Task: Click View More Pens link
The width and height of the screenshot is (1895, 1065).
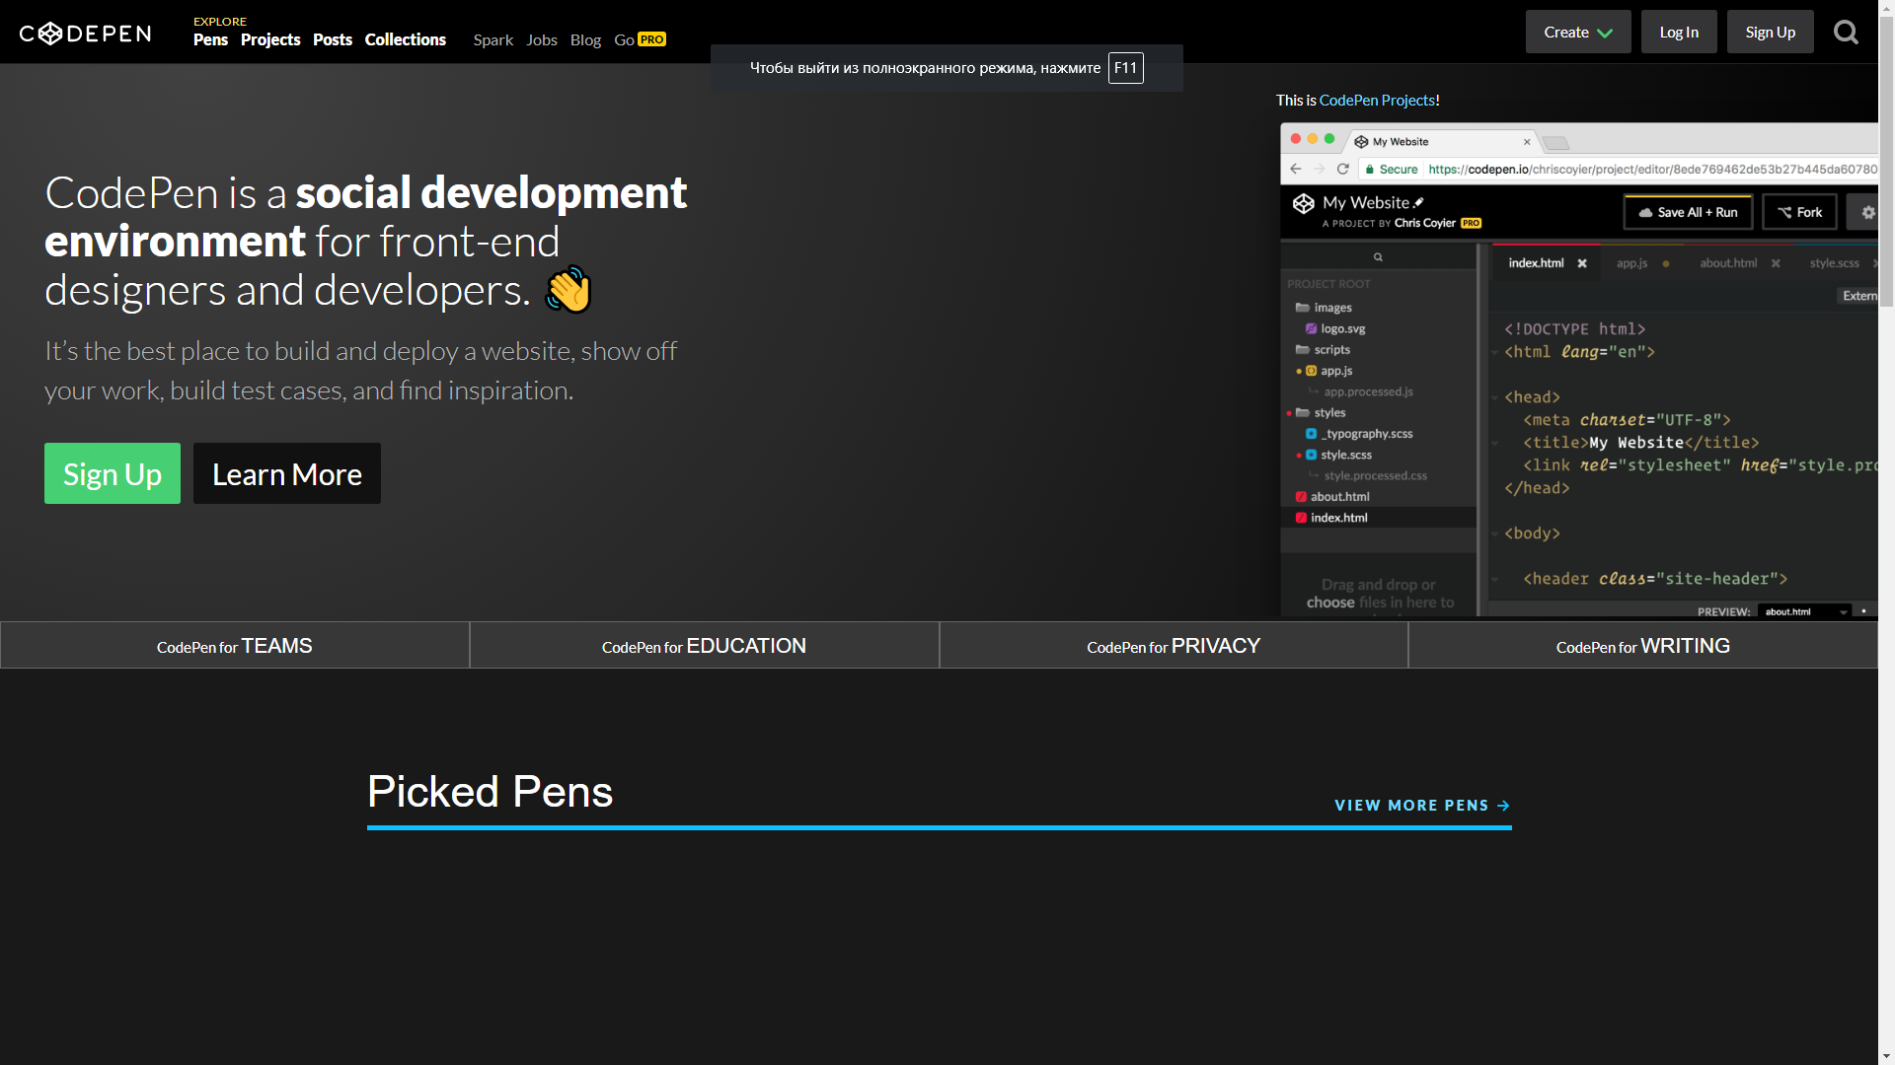Action: (x=1422, y=806)
